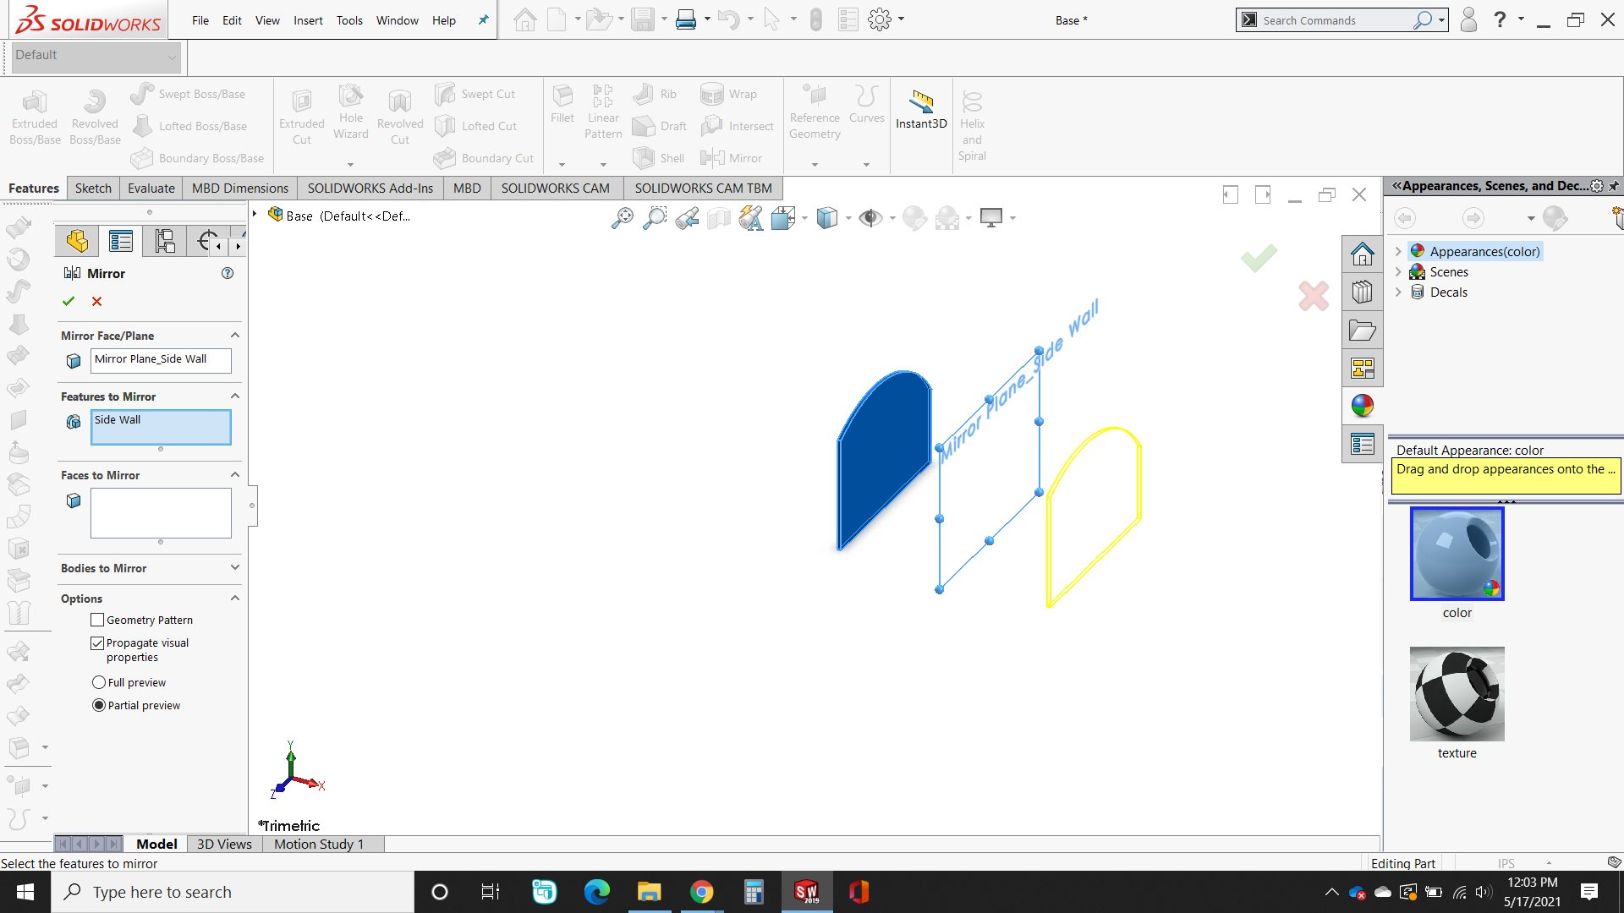Expand the Base flyout feature tree

click(x=255, y=214)
